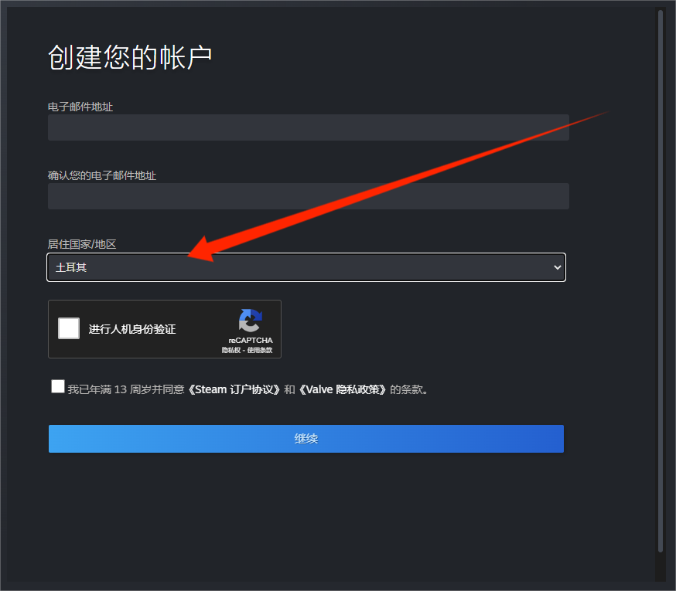Screen dimensions: 676x591
Task: Click the 创建您的帐户 page heading
Action: tap(130, 57)
